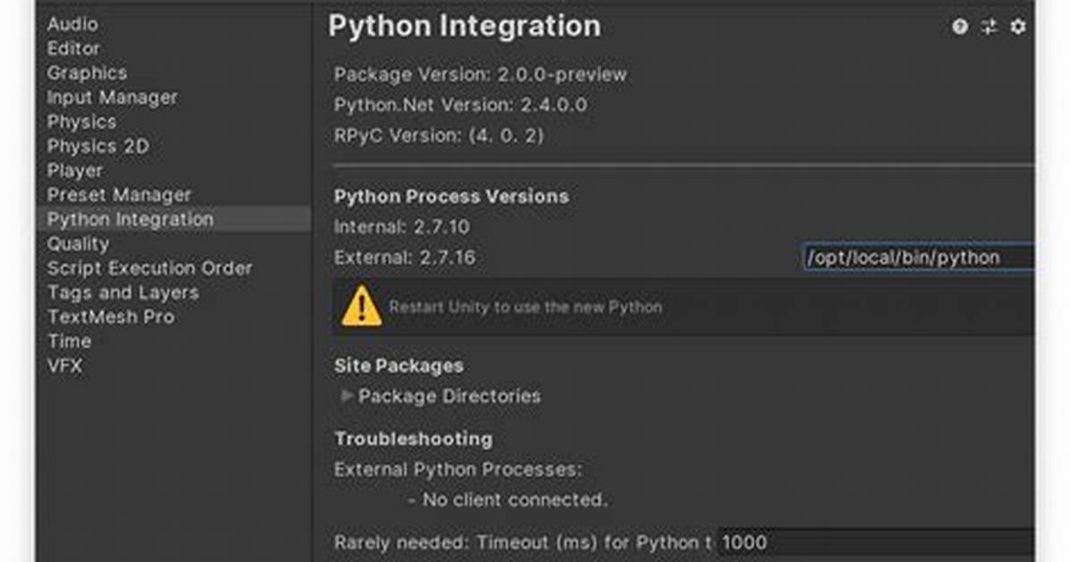Screen dimensions: 1070x562
Task: Open the presets sliders icon
Action: (x=989, y=27)
